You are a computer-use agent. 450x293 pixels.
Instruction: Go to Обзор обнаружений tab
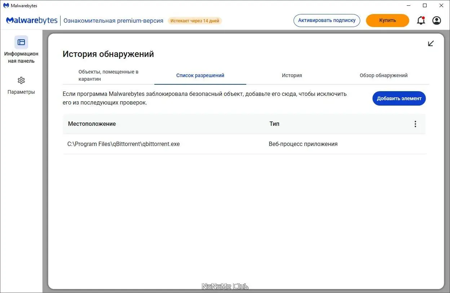tap(384, 75)
